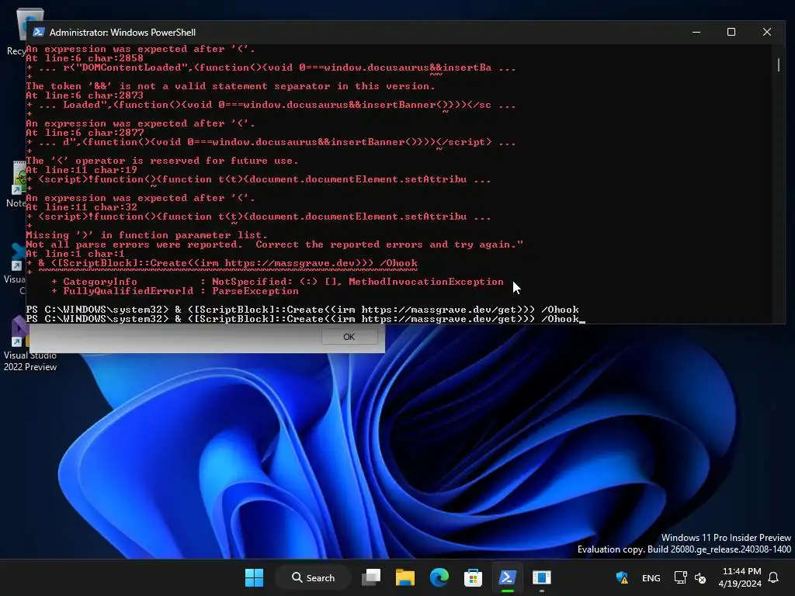Open Microsoft Store from the taskbar
The width and height of the screenshot is (795, 596).
pyautogui.click(x=473, y=577)
